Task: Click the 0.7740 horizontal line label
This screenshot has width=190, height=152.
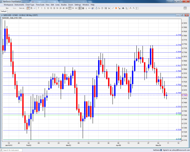Action: [179, 45]
